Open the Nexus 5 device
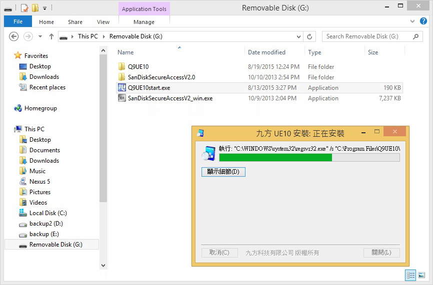This screenshot has height=285, width=433. pos(39,181)
